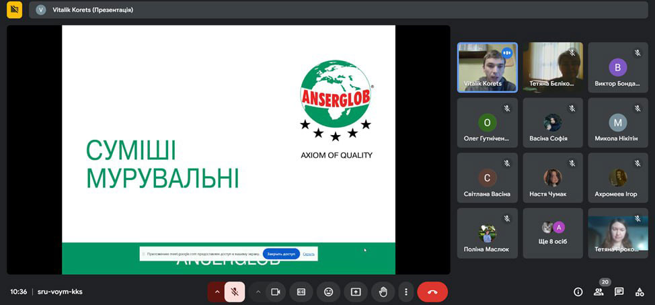Click the V avatar beside Vitalik Korets title

click(x=40, y=9)
